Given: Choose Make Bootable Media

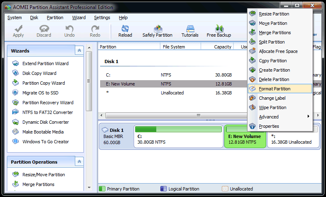Looking at the screenshot, I should [43, 132].
